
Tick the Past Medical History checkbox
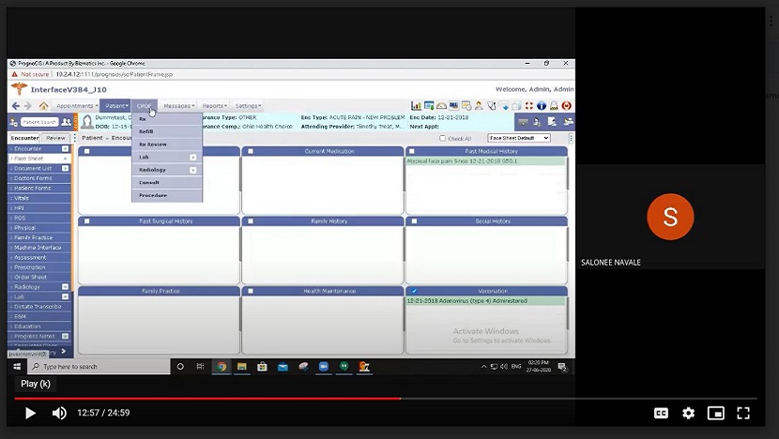click(411, 151)
